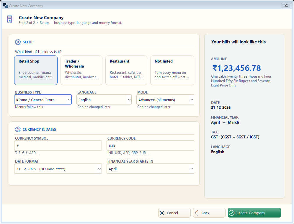The image size is (294, 224).
Task: Click the sample date 31-12-2026 in preview
Action: [221, 108]
